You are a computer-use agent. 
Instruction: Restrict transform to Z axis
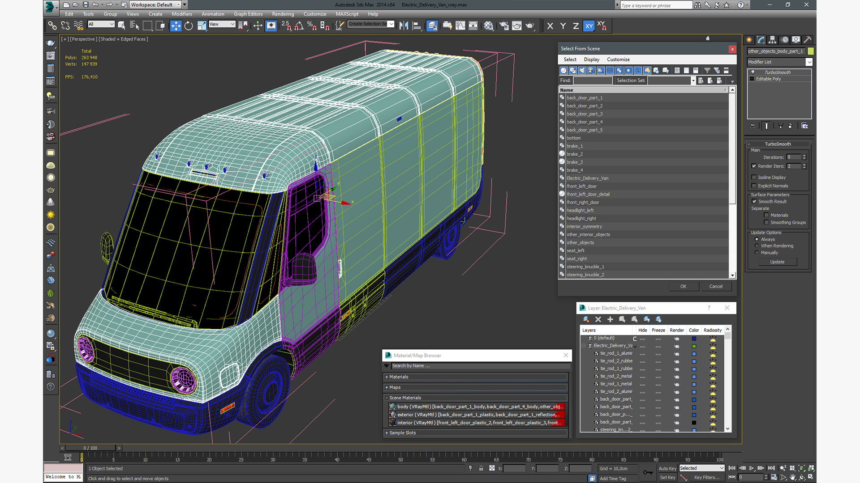[x=576, y=26]
